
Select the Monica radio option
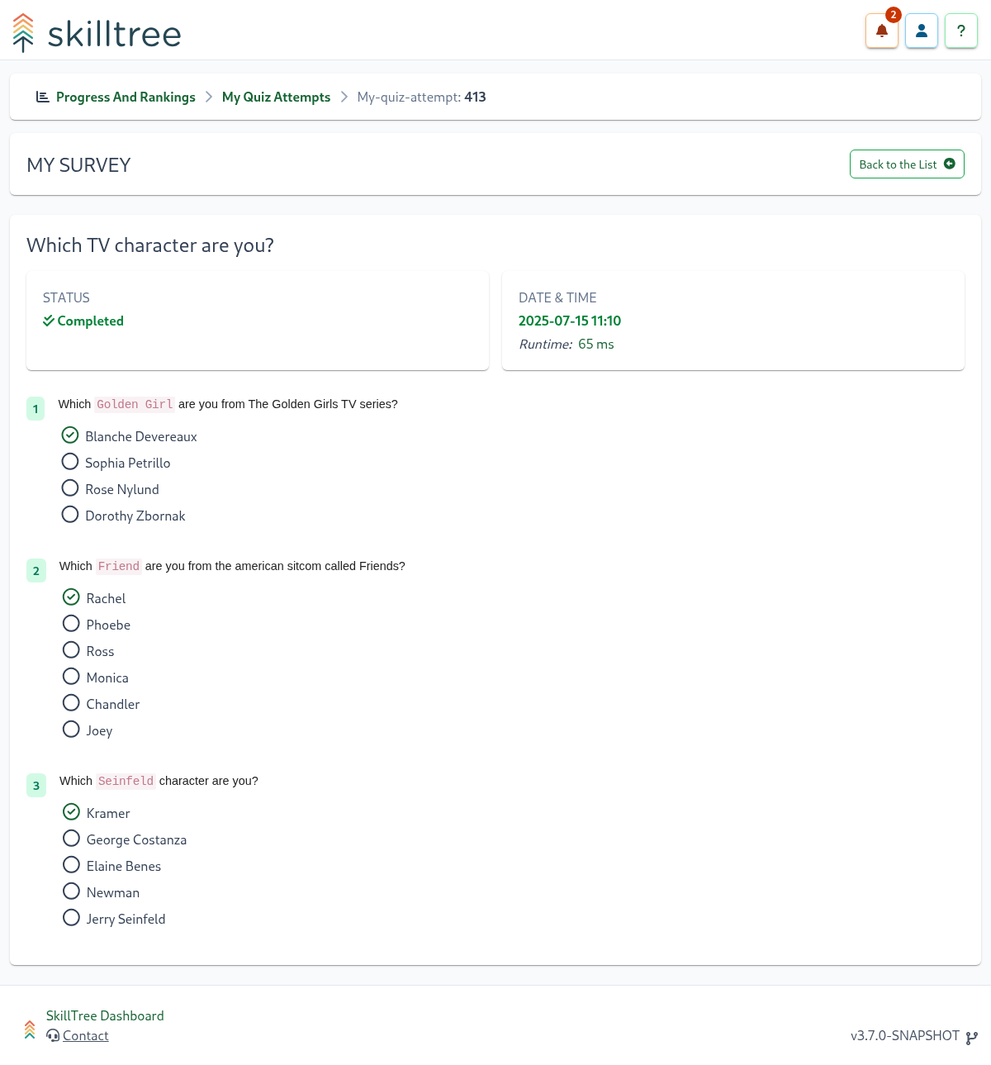(x=72, y=676)
